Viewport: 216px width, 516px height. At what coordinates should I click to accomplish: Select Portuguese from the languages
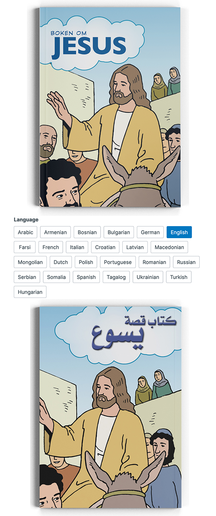[x=118, y=262]
